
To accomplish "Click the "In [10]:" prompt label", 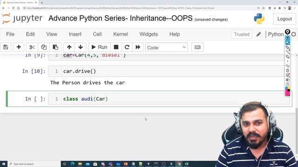I will 34,71.
